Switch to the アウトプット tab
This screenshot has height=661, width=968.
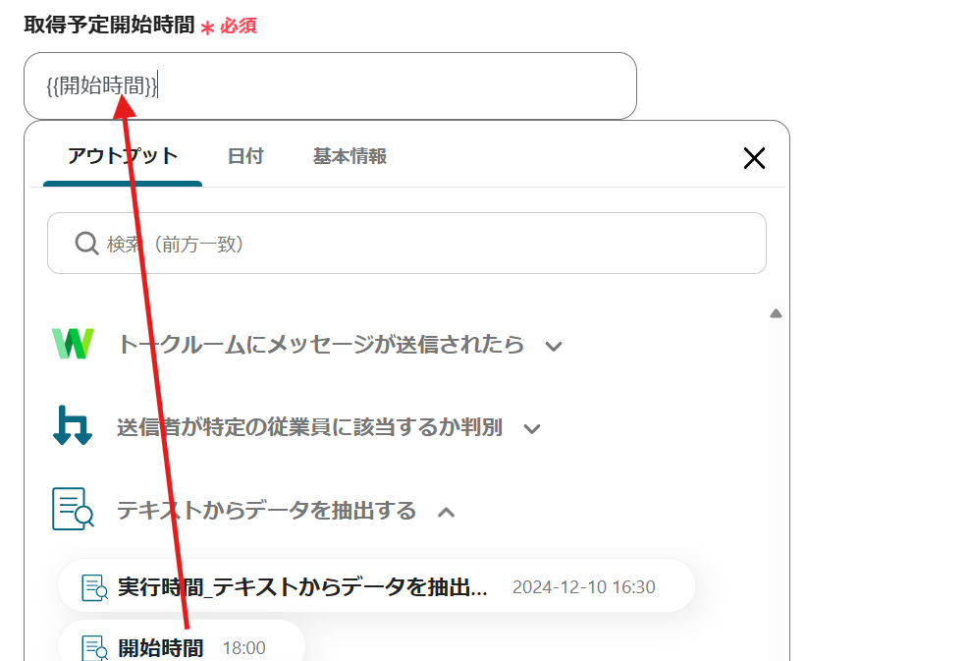point(123,156)
